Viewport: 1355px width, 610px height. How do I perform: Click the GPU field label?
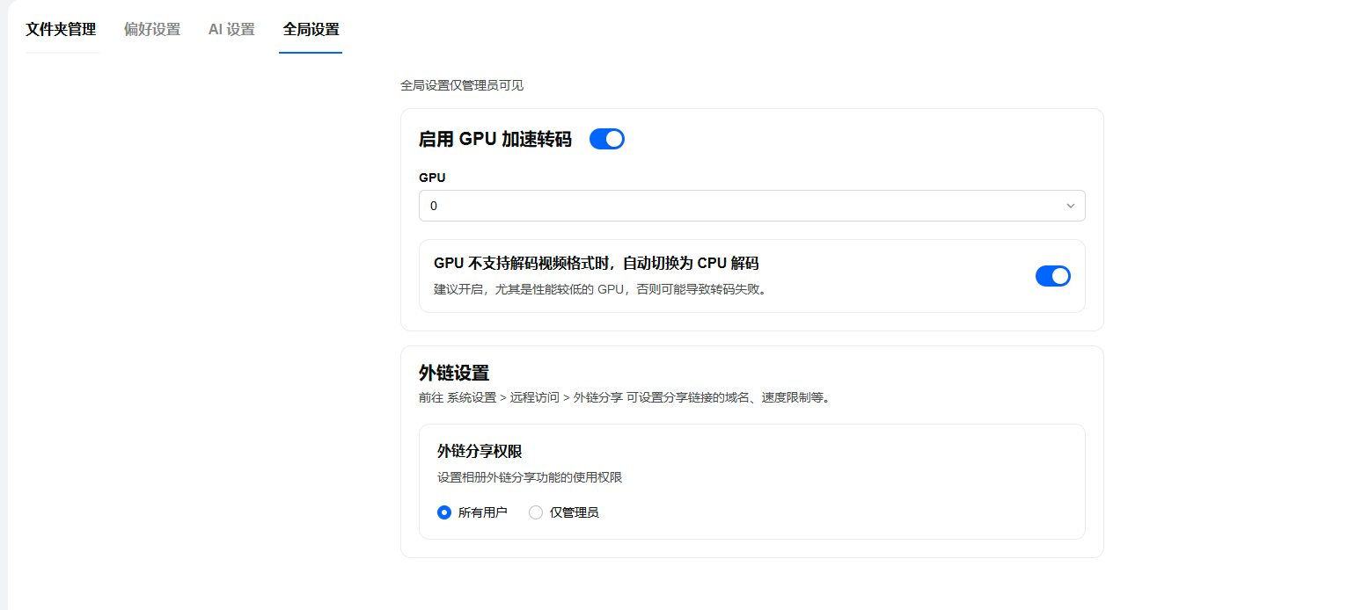(432, 178)
